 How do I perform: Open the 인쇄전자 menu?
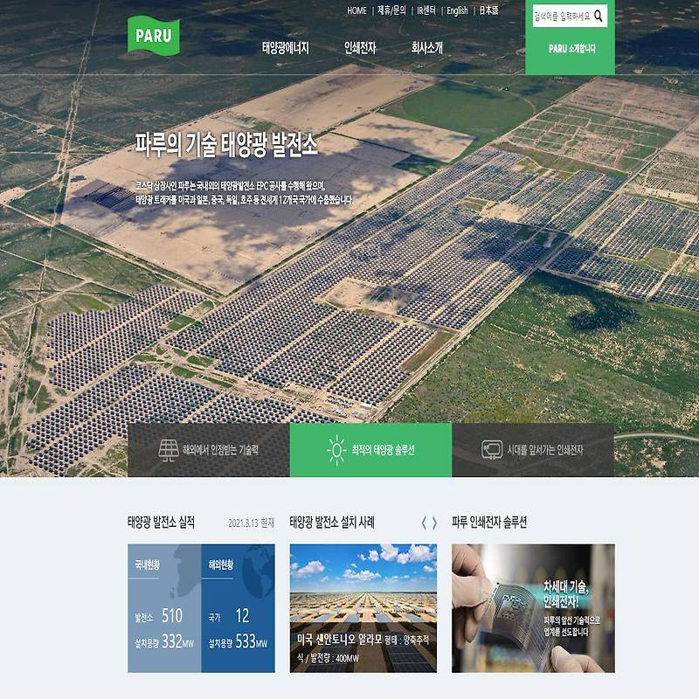(360, 48)
